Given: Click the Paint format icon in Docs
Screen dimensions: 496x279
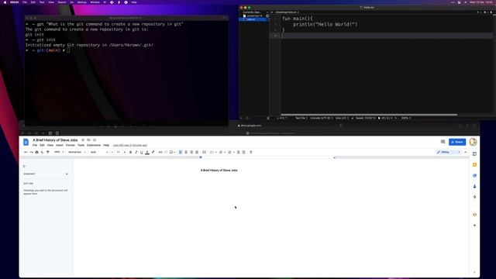Looking at the screenshot, I should pos(48,152).
